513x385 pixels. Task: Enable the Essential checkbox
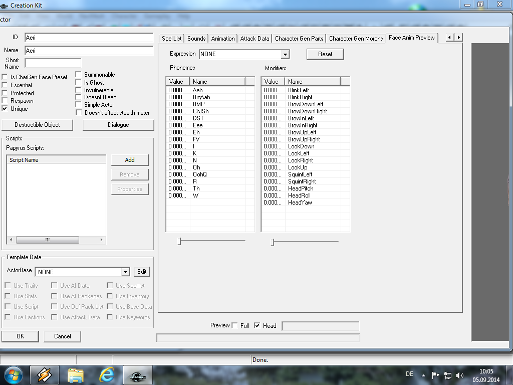(x=5, y=85)
